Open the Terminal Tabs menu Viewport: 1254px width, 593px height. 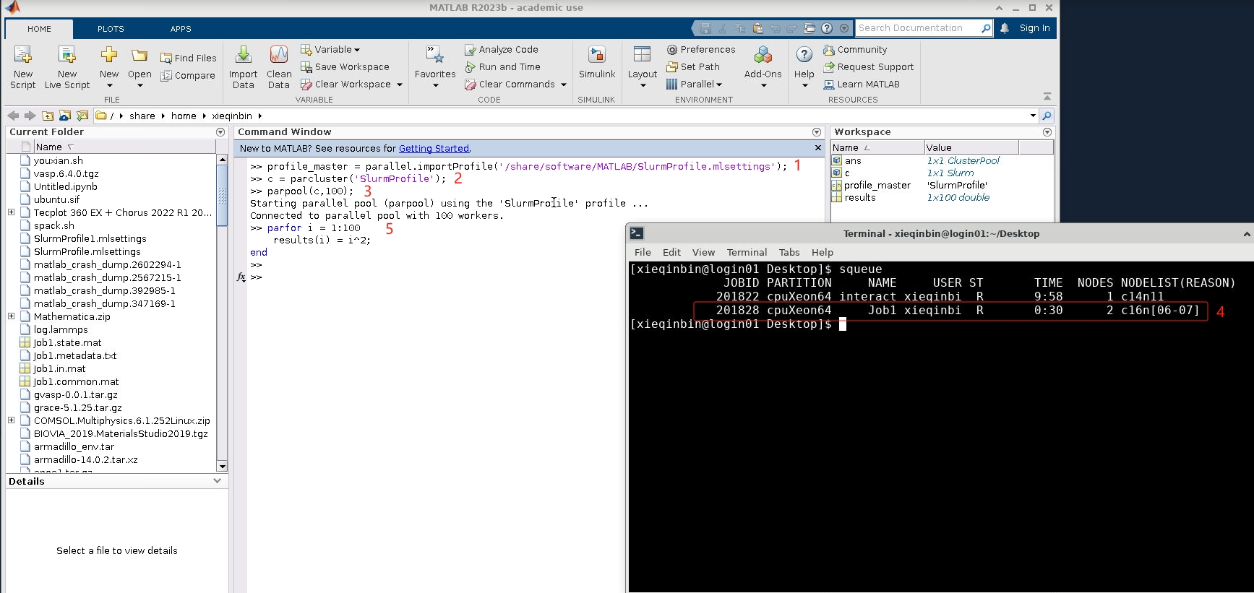[789, 252]
